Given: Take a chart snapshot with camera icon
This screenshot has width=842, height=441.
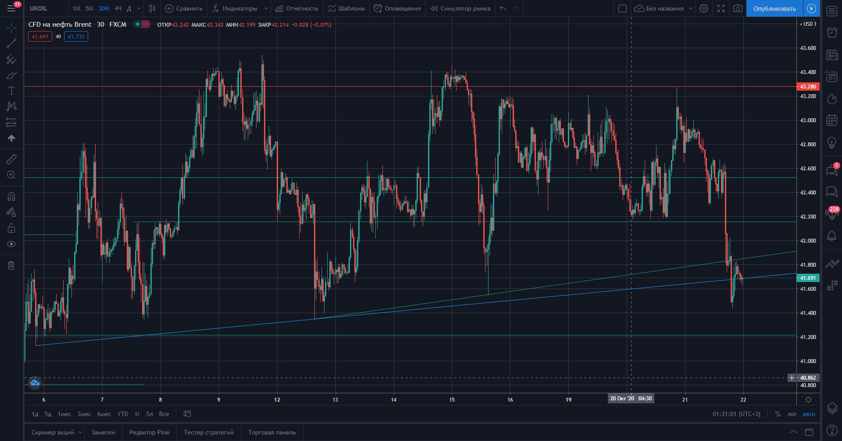Looking at the screenshot, I should (738, 8).
